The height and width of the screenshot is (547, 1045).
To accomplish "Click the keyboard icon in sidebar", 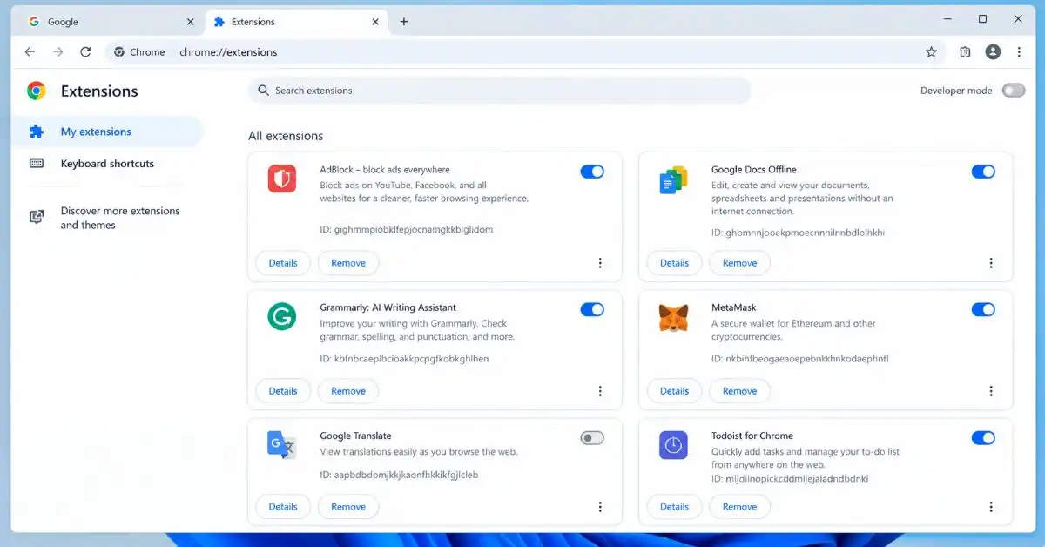I will (37, 163).
